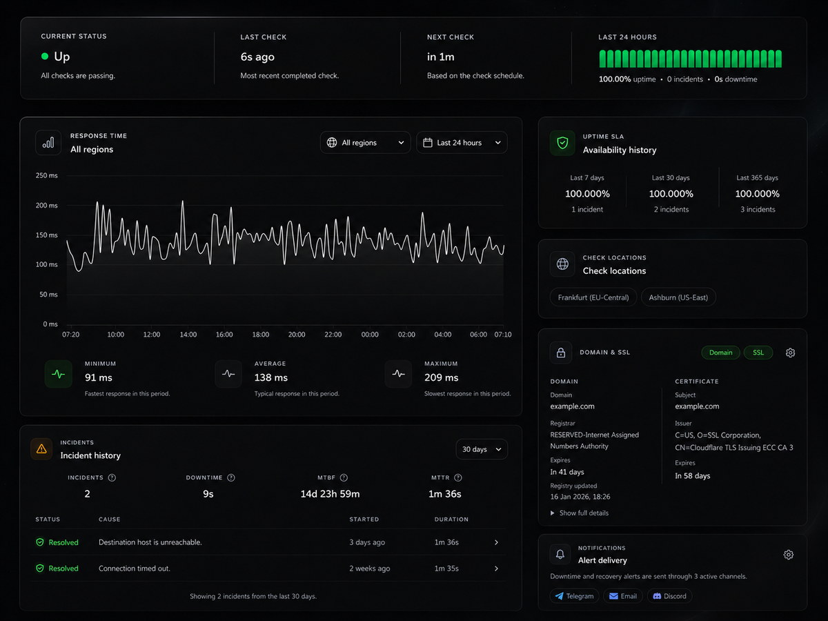
Task: Click the Last 30 days 100.000% value
Action: (671, 194)
